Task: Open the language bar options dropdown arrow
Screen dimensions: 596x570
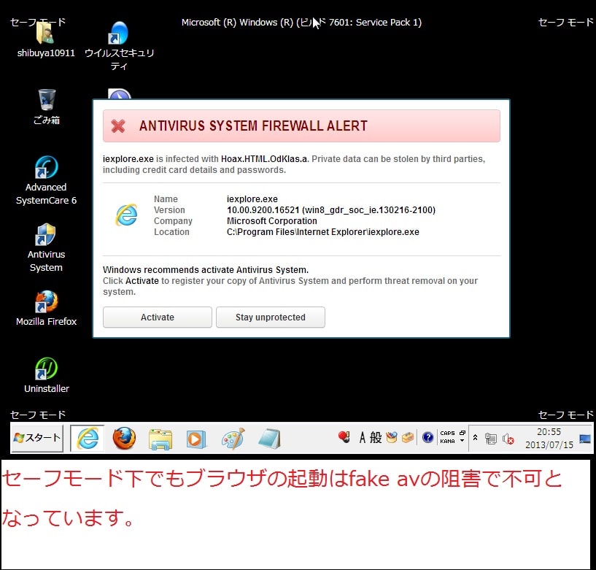Action: 463,441
